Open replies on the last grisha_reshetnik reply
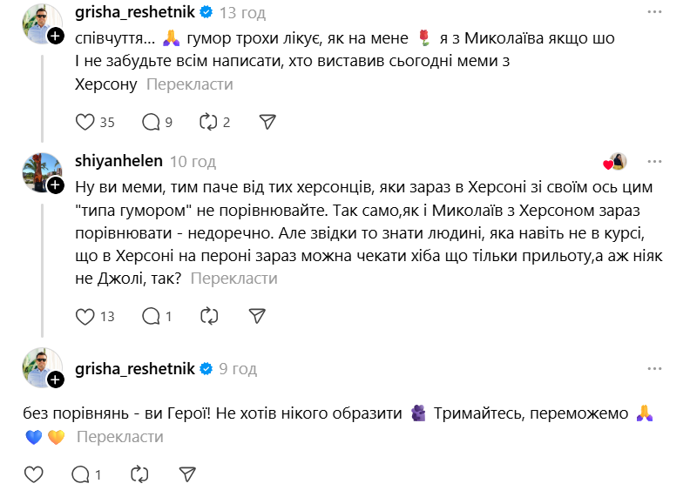The width and height of the screenshot is (690, 497). 80,474
